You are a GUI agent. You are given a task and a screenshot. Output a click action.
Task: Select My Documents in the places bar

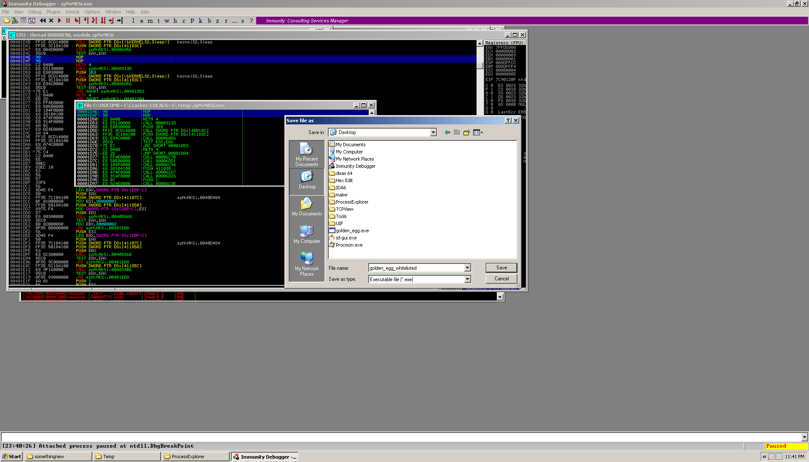[307, 207]
